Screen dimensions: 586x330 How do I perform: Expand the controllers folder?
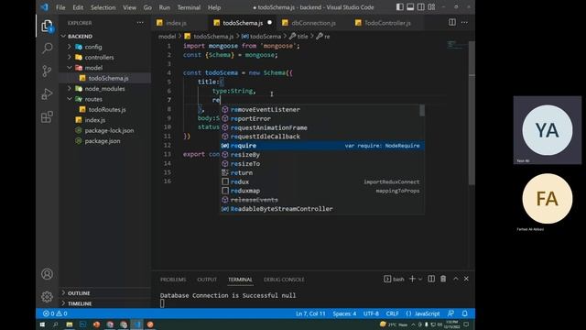100,57
